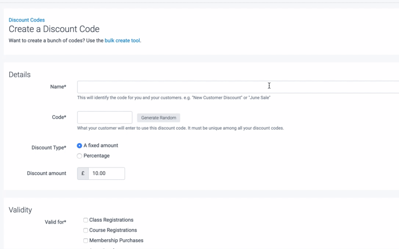This screenshot has height=249, width=399.
Task: Open the Discount Codes breadcrumb link
Action: pyautogui.click(x=27, y=20)
